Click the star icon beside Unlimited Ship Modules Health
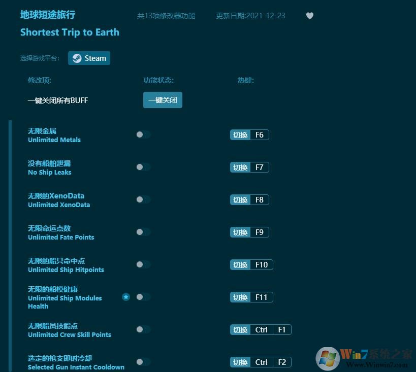 pyautogui.click(x=126, y=297)
